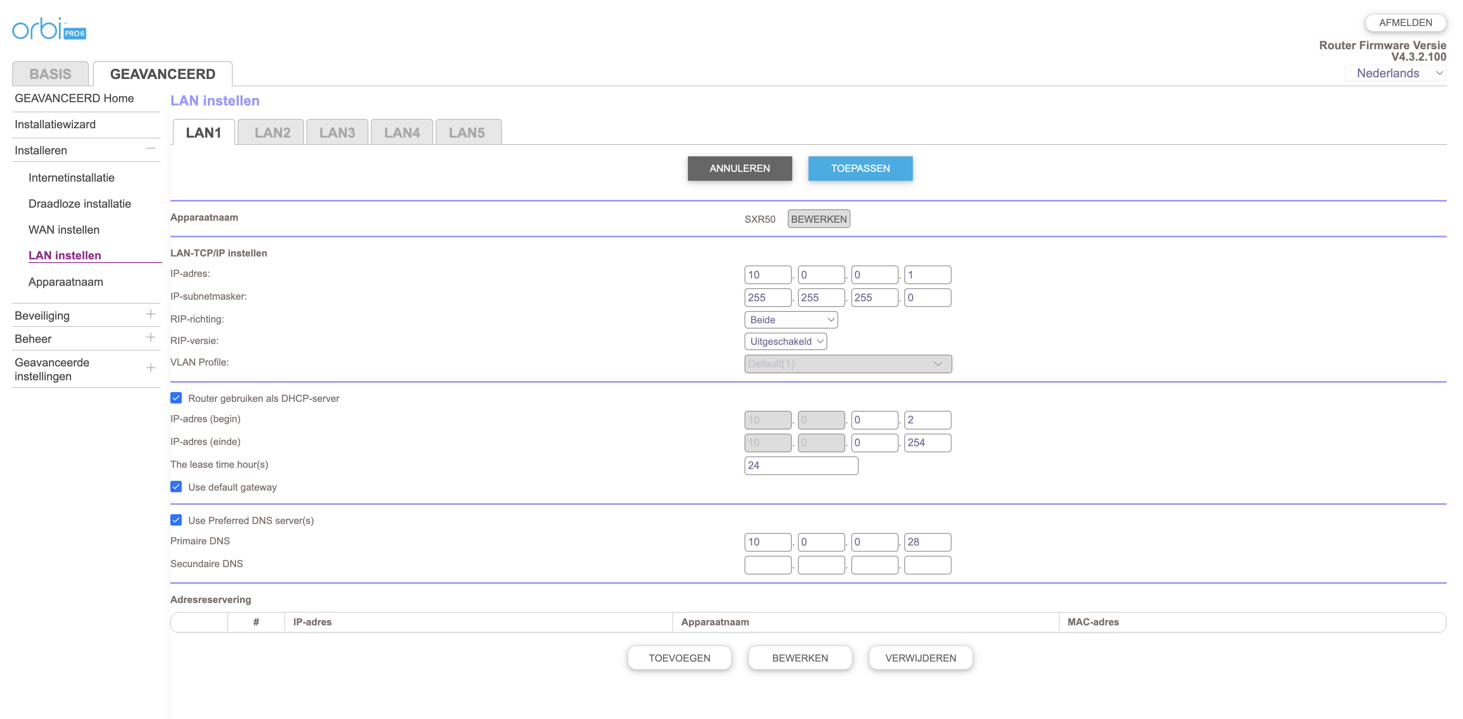The height and width of the screenshot is (719, 1463).
Task: Toggle Use default gateway checkbox
Action: point(176,487)
